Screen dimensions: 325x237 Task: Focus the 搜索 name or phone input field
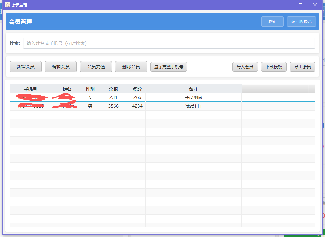tap(169, 43)
